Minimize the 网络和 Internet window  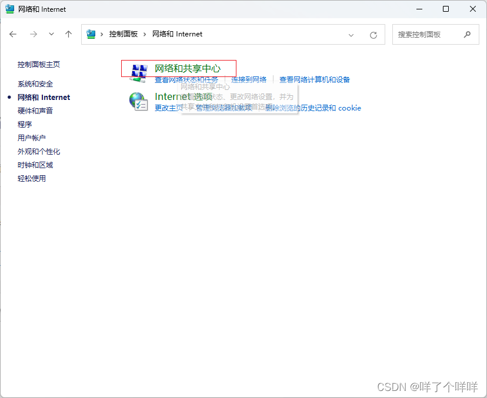click(x=419, y=9)
